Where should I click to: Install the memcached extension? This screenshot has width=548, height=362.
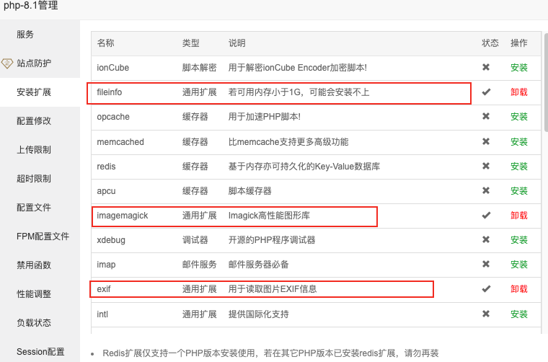(x=518, y=142)
